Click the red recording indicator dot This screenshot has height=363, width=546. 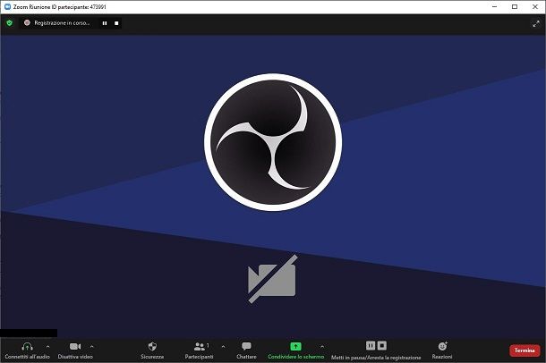click(27, 23)
